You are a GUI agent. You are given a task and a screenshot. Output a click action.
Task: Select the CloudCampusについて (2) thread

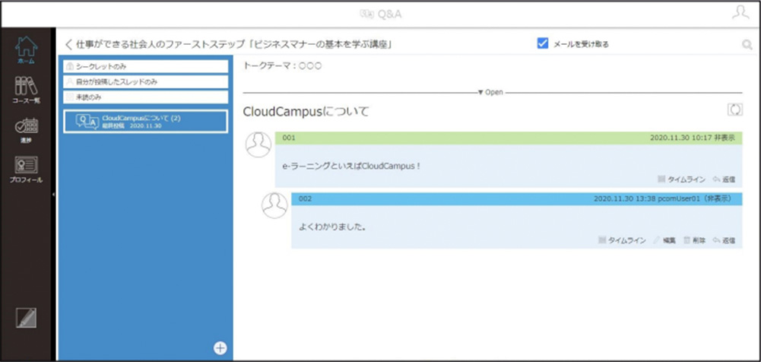point(146,122)
